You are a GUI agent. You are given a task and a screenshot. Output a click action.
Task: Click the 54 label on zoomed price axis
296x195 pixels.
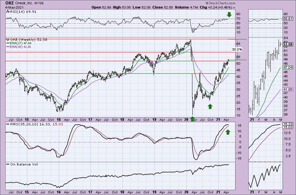coord(286,38)
